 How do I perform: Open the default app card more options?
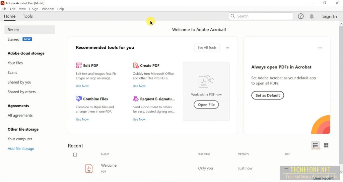point(320,48)
